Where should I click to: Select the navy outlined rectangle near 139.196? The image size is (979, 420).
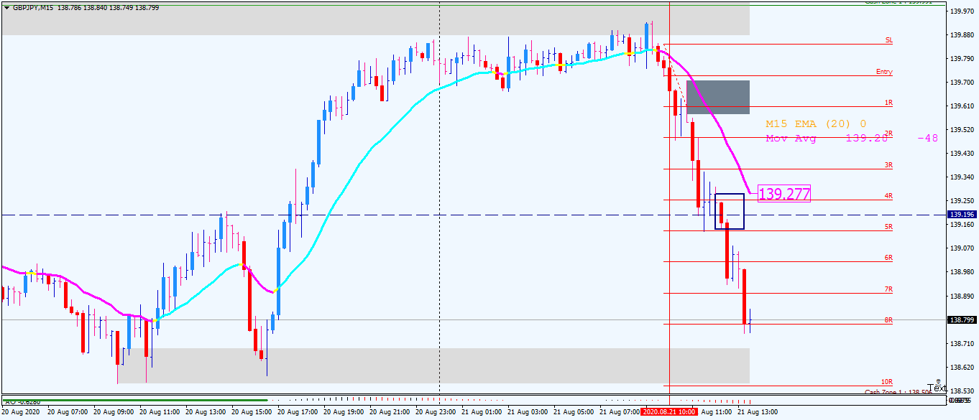(730, 211)
